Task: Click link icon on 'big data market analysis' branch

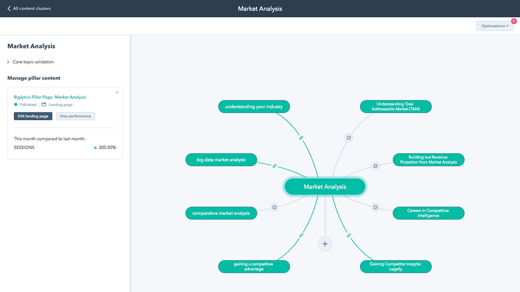Action: pyautogui.click(x=274, y=166)
